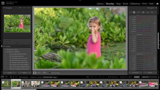Collapse the Presets panel
Viewport: 160px width, 90px height.
[x=4, y=46]
